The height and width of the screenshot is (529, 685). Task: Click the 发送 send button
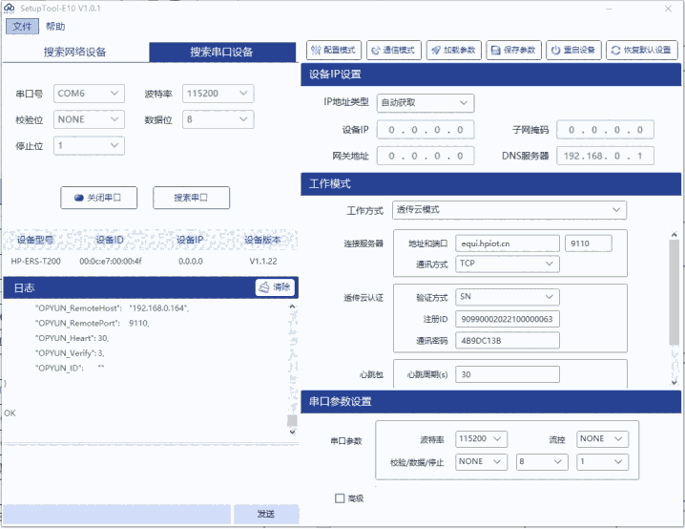pos(265,514)
